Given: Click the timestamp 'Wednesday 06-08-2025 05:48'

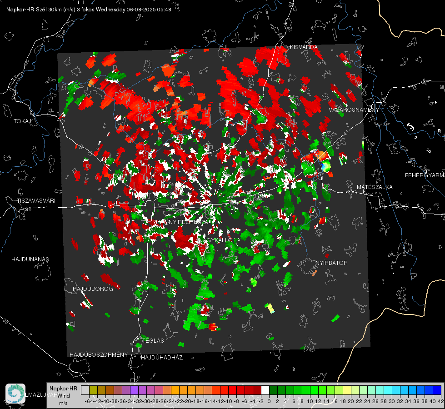Looking at the screenshot, I should 133,10.
